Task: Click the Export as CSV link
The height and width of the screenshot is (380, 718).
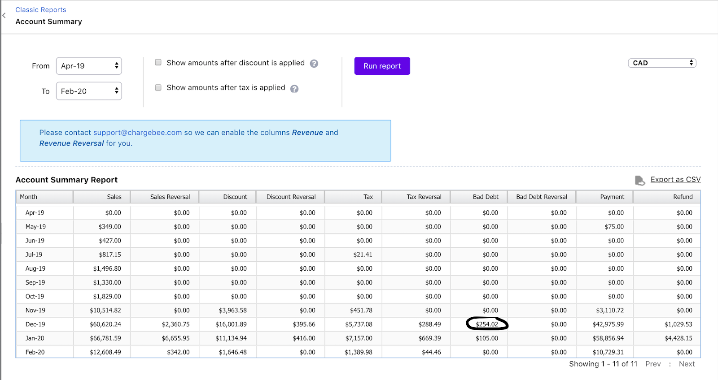Action: tap(675, 180)
